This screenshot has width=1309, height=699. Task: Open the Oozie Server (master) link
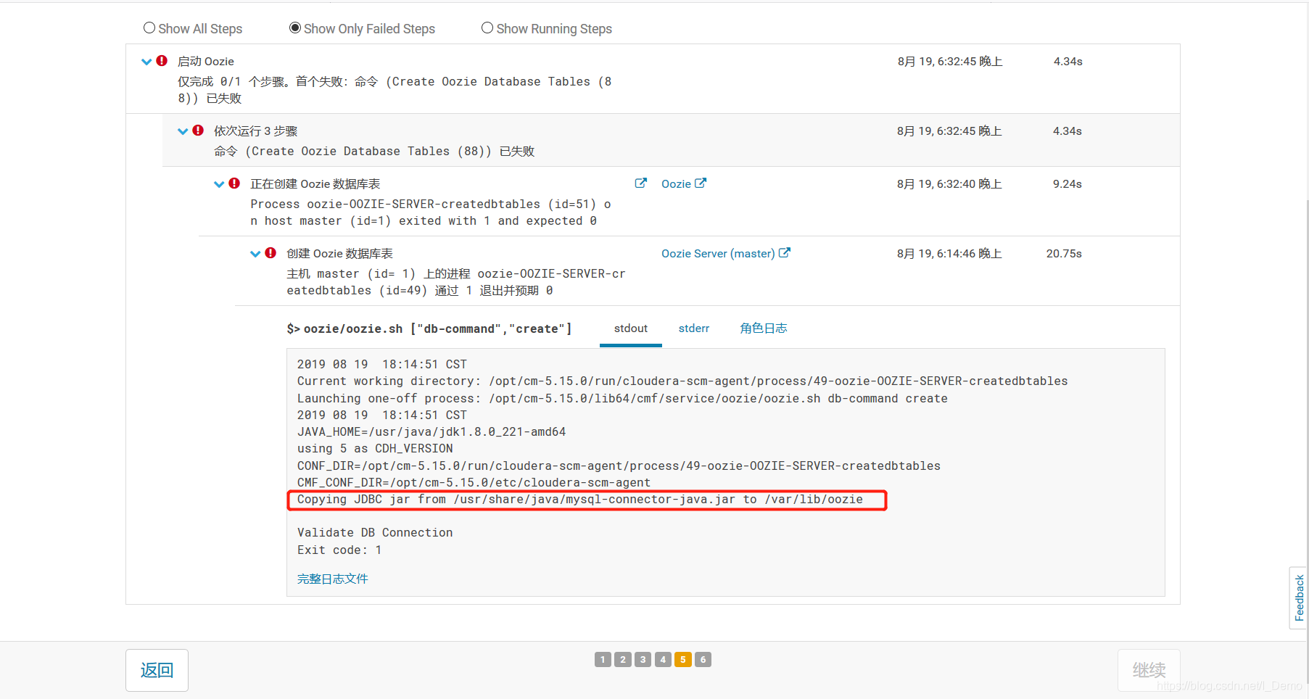pyautogui.click(x=718, y=254)
